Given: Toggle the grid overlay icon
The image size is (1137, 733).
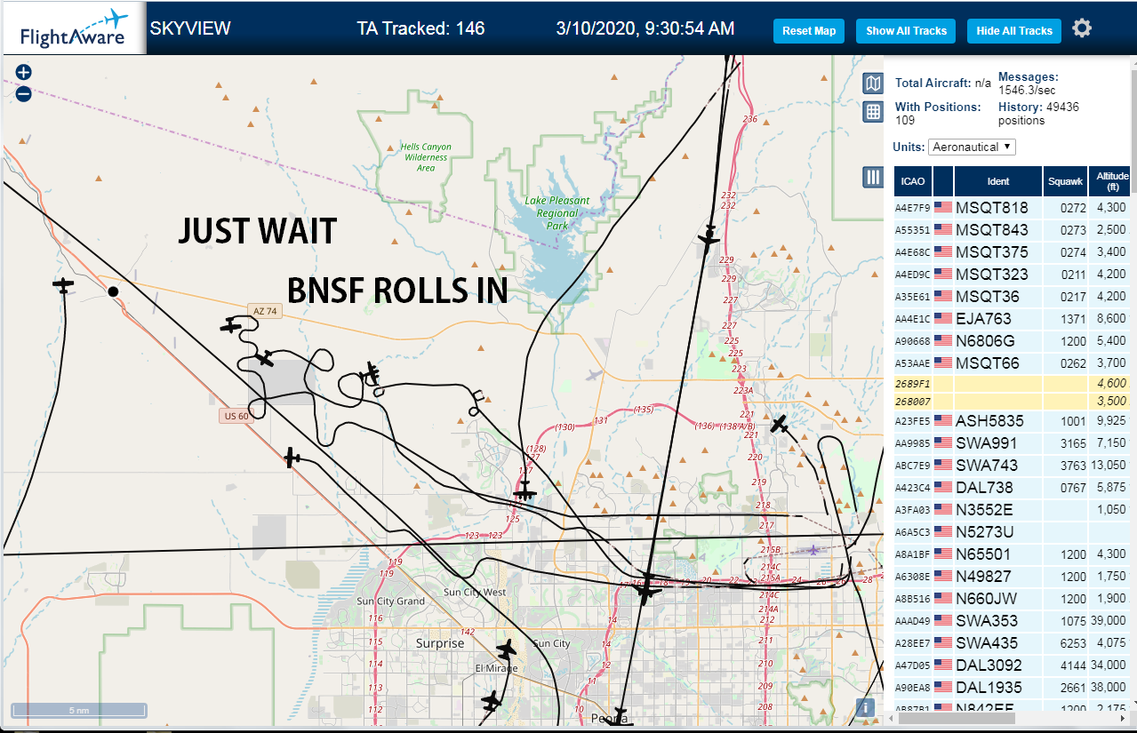Looking at the screenshot, I should [873, 111].
